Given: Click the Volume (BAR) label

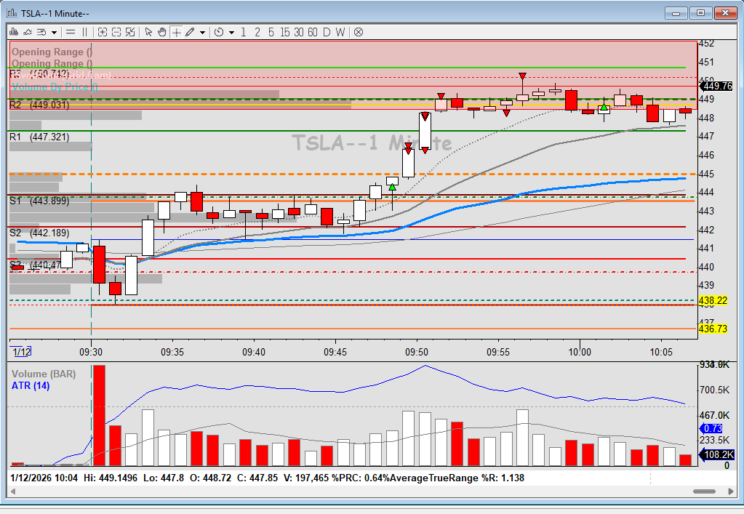Looking at the screenshot, I should click(44, 374).
